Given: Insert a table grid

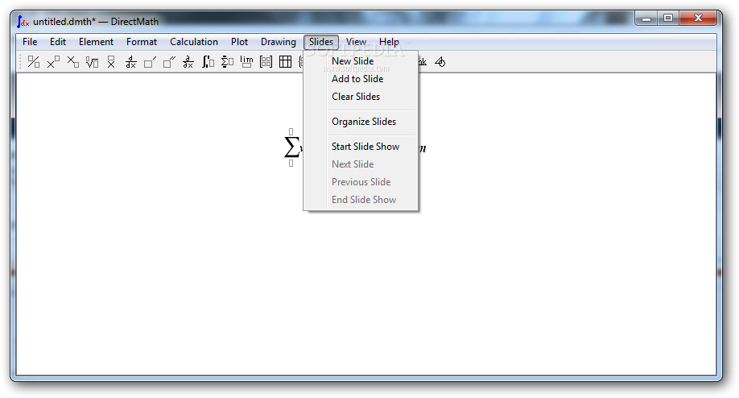Looking at the screenshot, I should tap(285, 62).
